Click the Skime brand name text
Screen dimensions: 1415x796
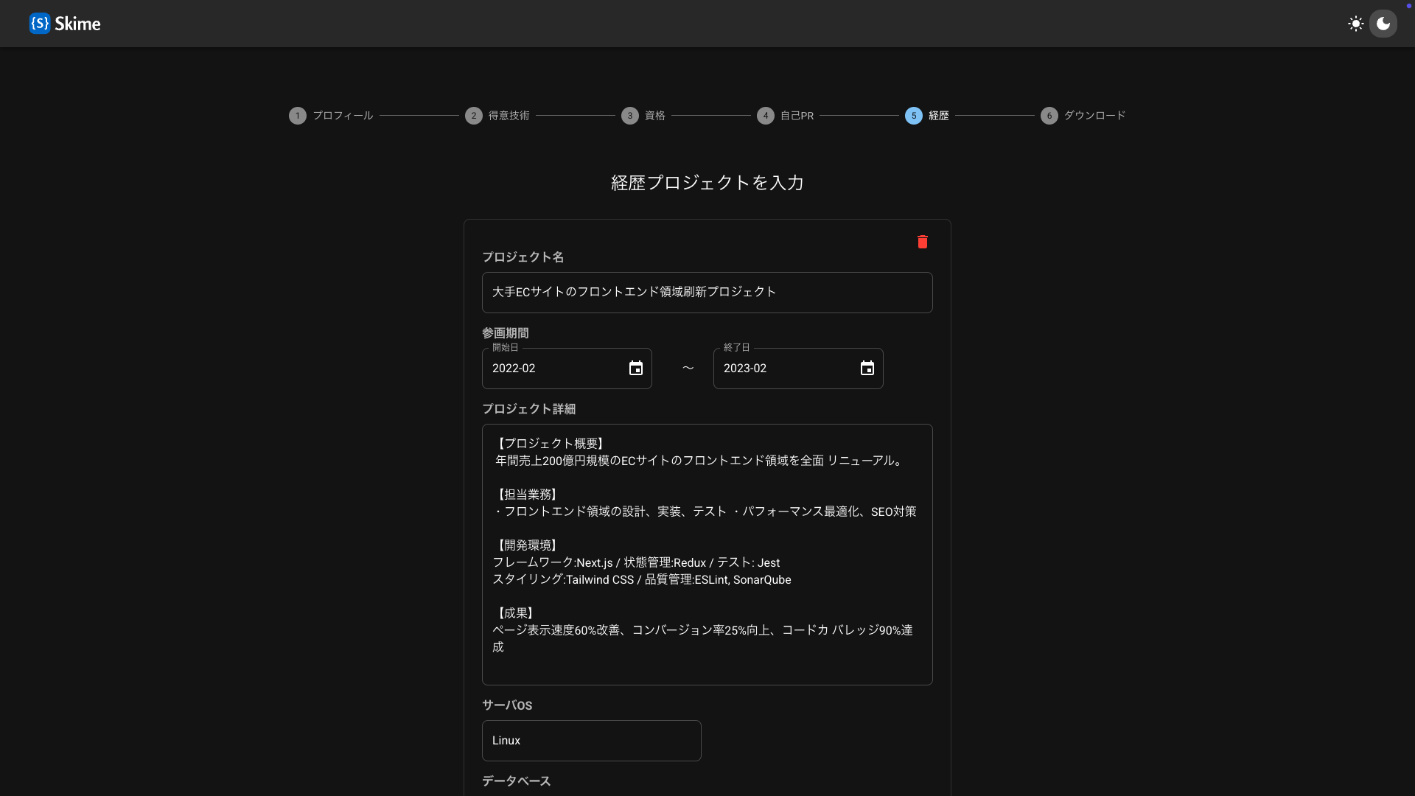tap(77, 24)
